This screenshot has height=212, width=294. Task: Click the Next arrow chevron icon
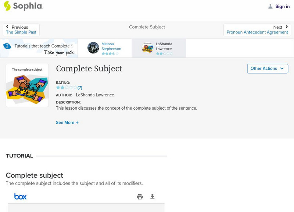pos(287,27)
